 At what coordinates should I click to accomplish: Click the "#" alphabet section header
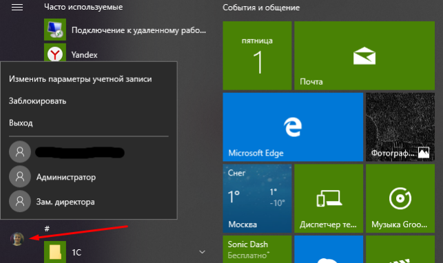[47, 229]
